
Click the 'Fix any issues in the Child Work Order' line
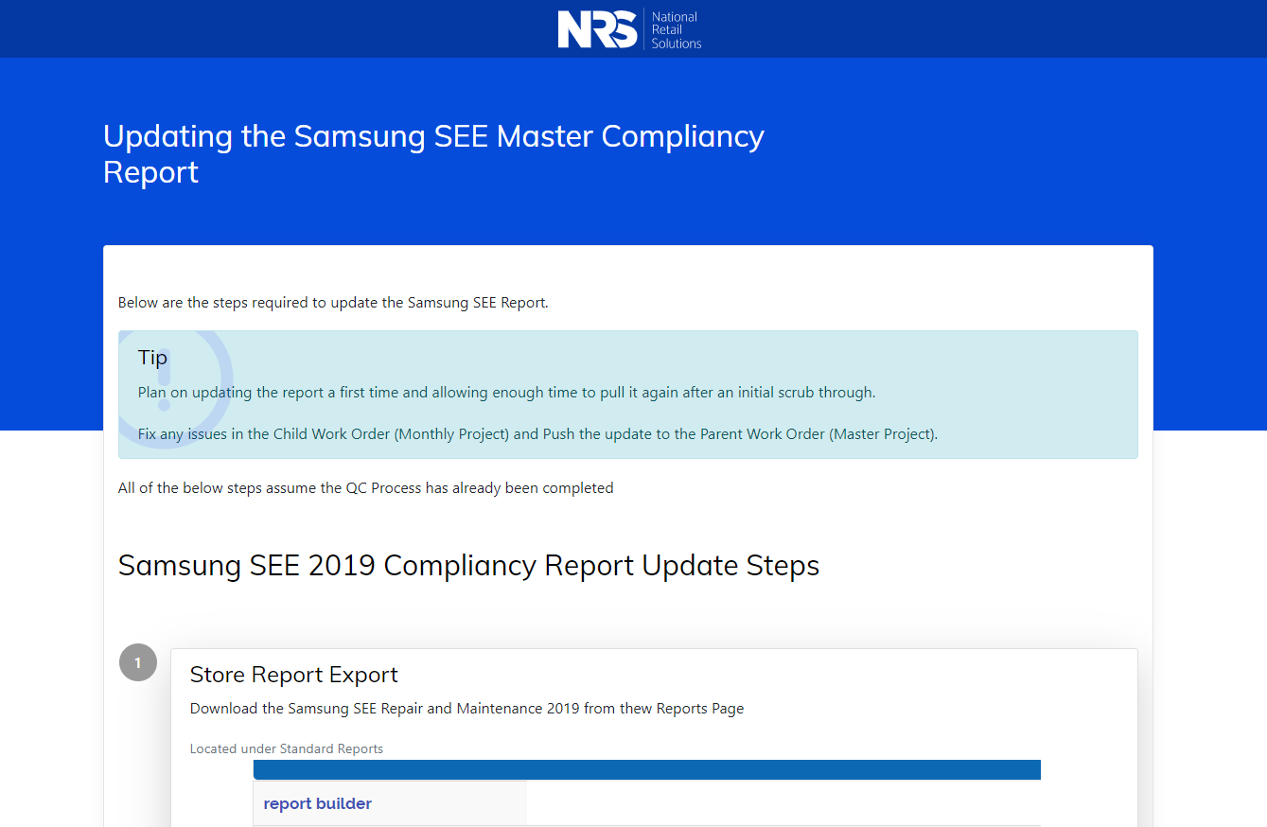click(x=537, y=434)
